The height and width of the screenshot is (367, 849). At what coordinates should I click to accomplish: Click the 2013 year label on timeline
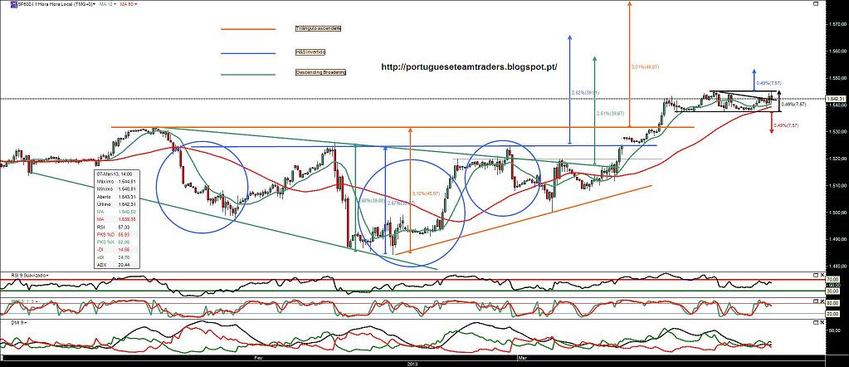(x=411, y=364)
